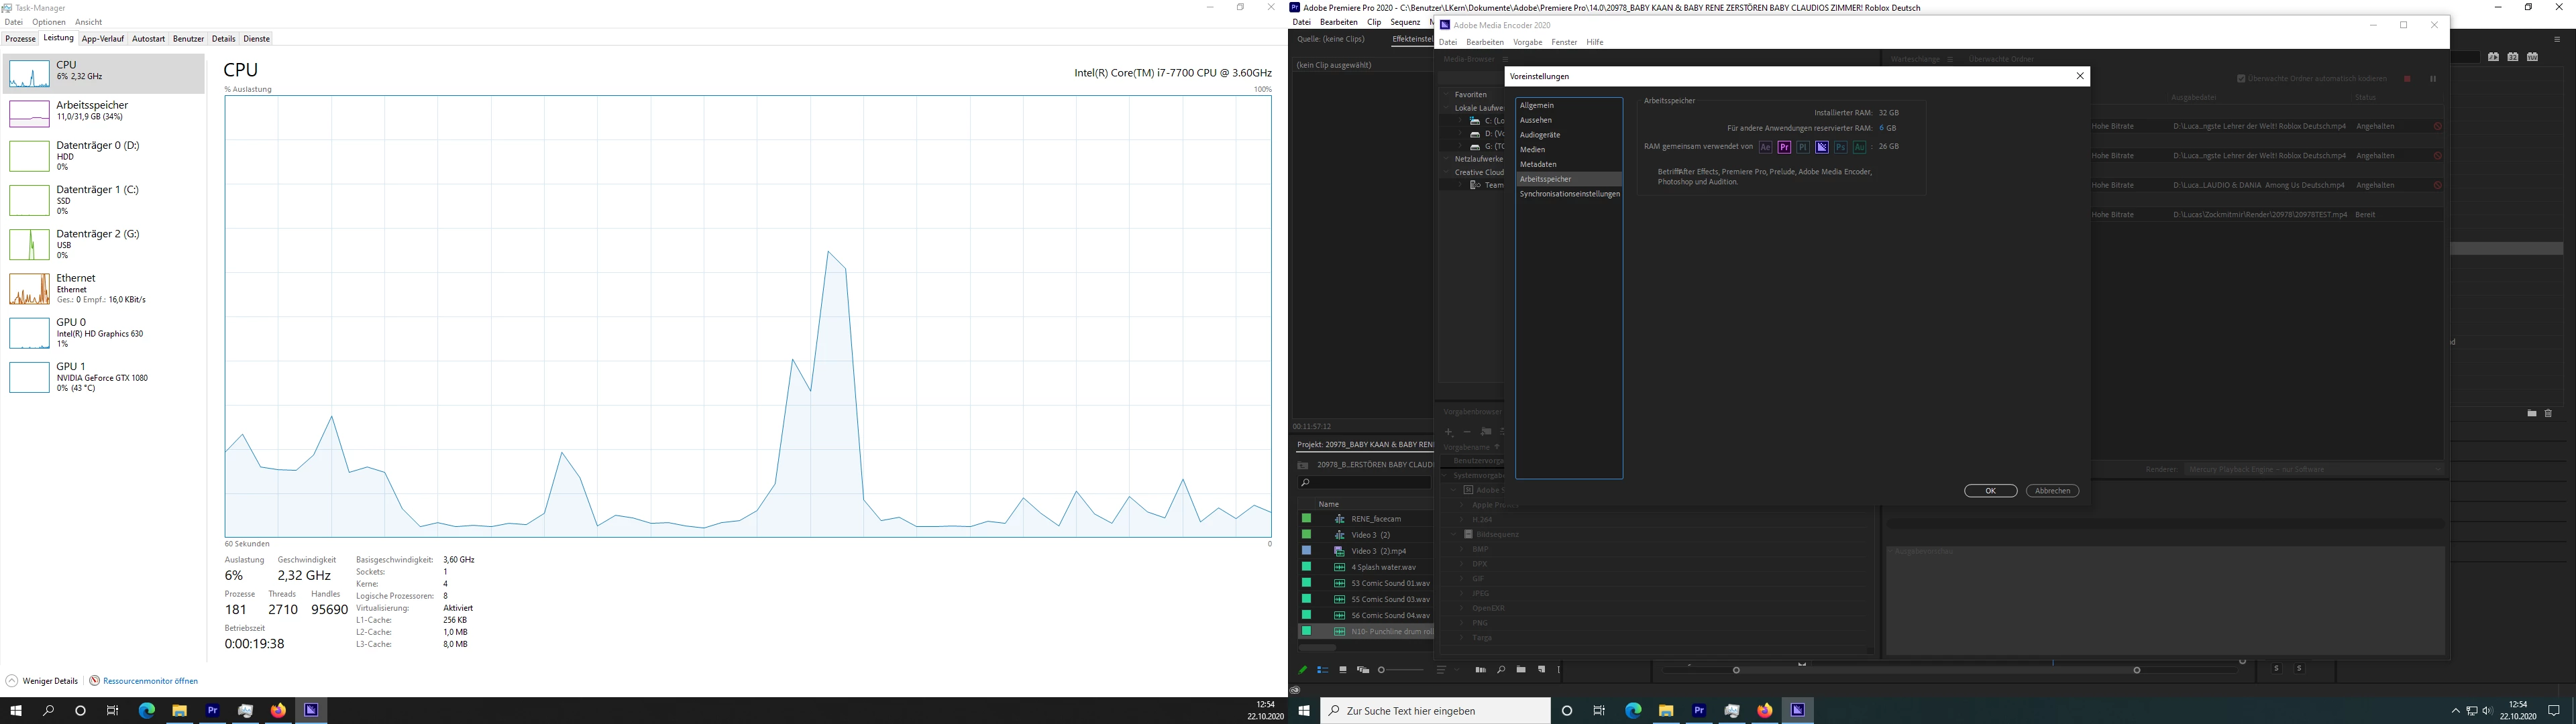
Task: Click the project panel thumbnail zoom slider
Action: pyautogui.click(x=1401, y=670)
